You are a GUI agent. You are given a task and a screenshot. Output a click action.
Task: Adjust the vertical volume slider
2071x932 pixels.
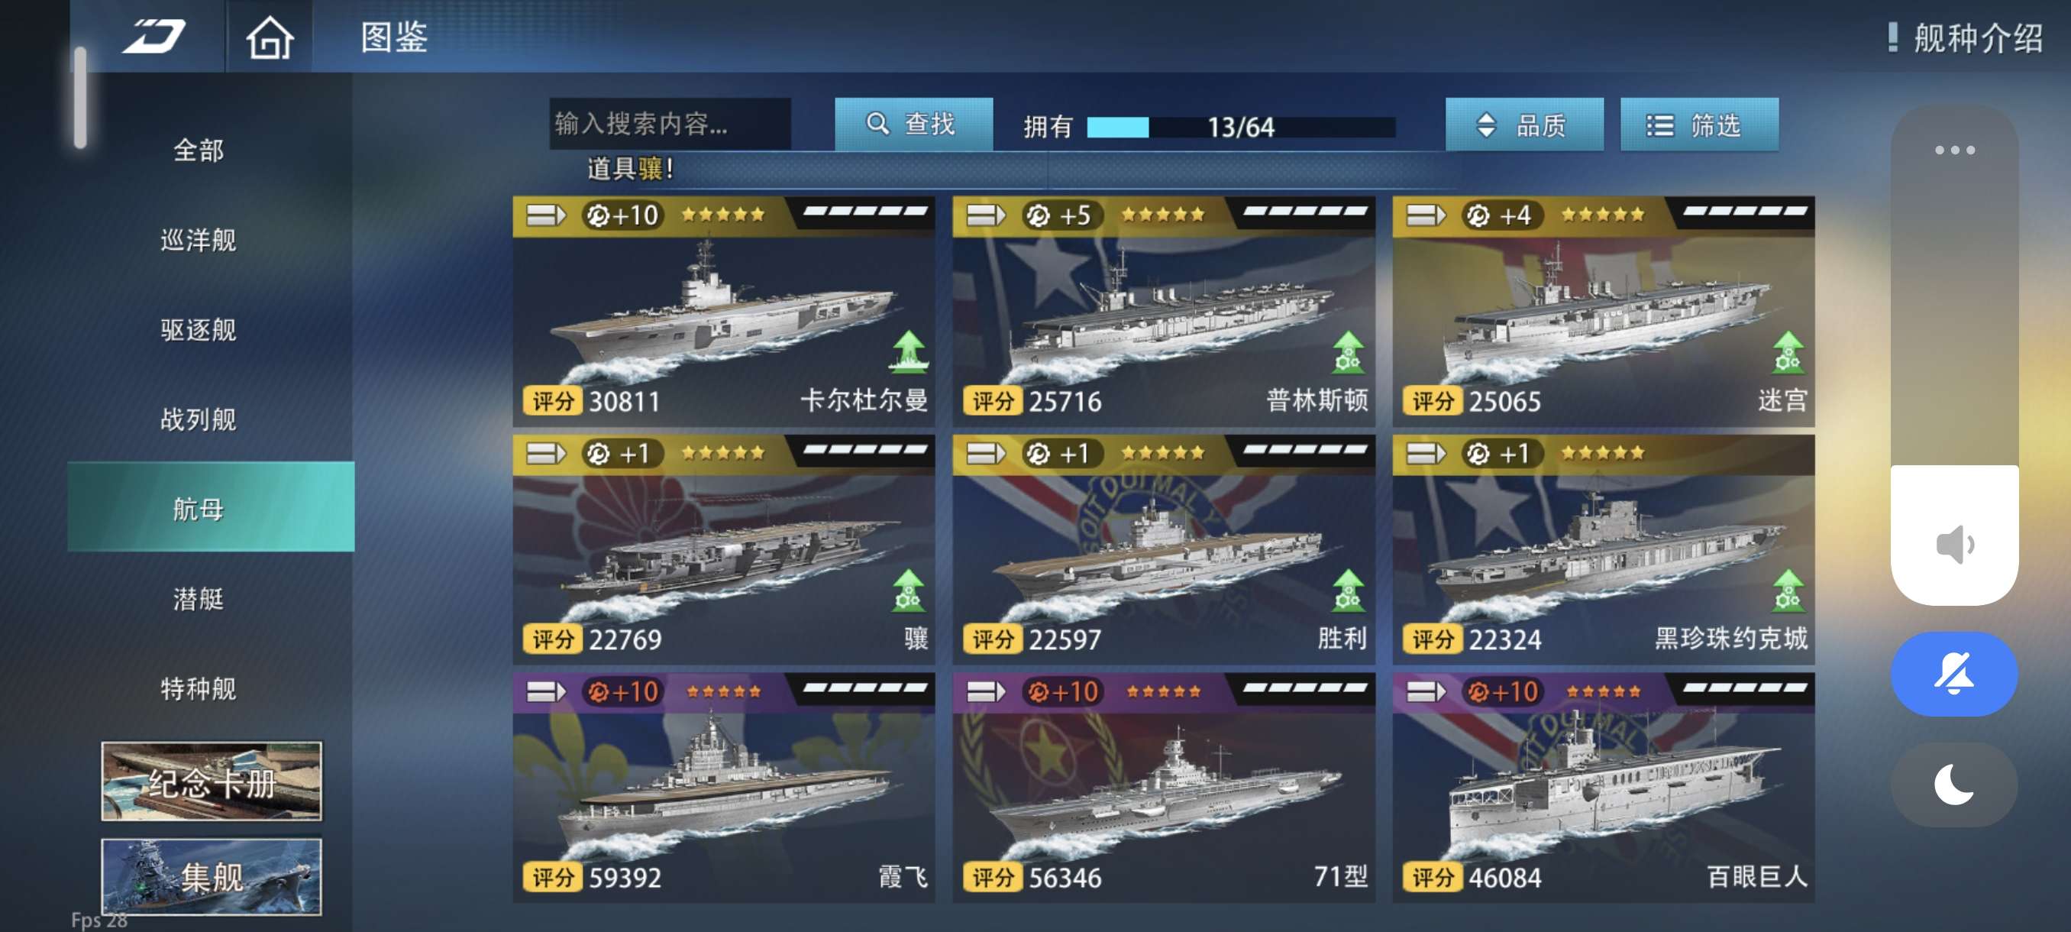pyautogui.click(x=1954, y=354)
